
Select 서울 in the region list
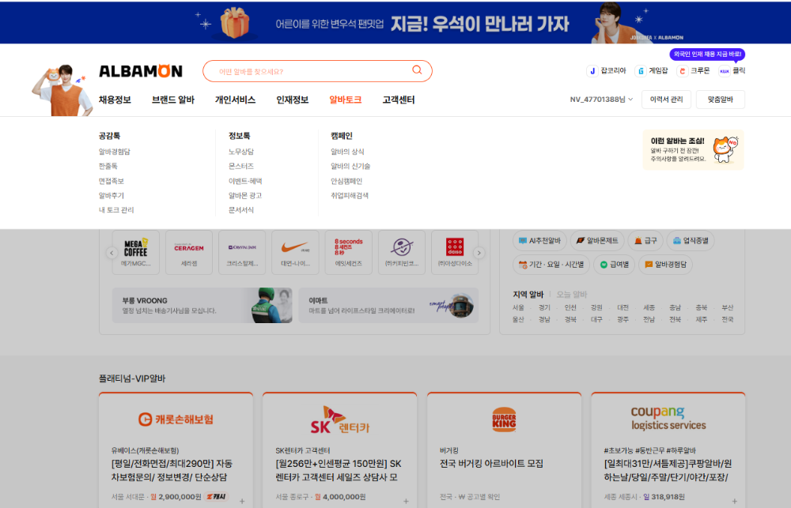tap(517, 307)
